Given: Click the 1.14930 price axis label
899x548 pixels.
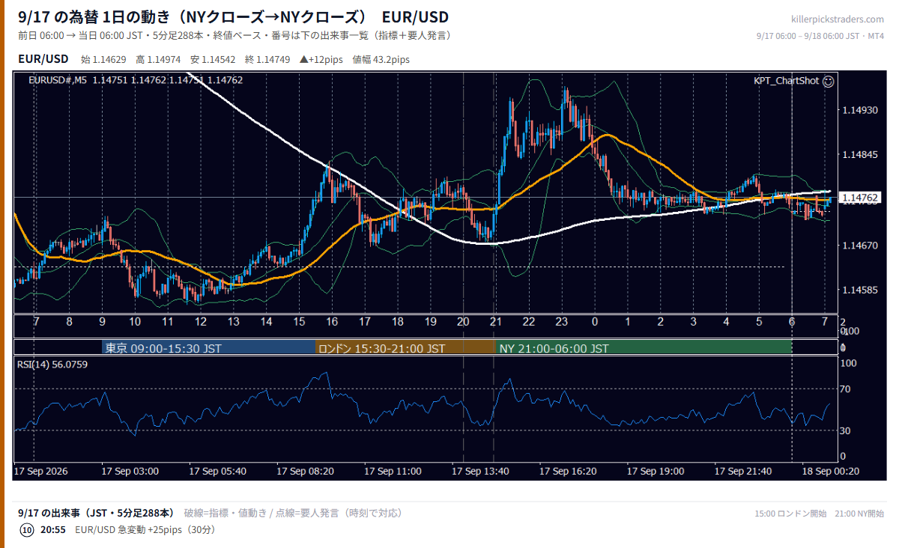Looking at the screenshot, I should 860,111.
